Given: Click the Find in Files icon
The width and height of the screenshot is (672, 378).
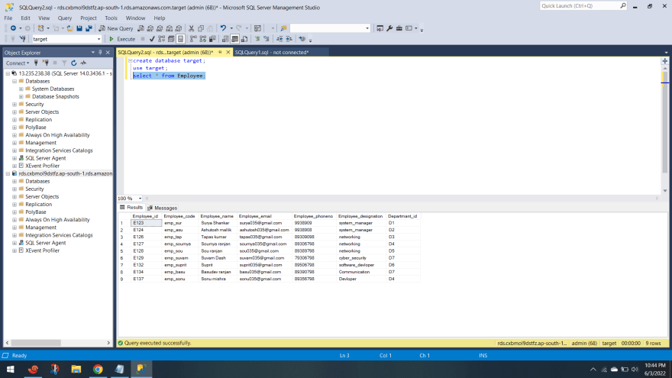Looking at the screenshot, I should point(283,28).
